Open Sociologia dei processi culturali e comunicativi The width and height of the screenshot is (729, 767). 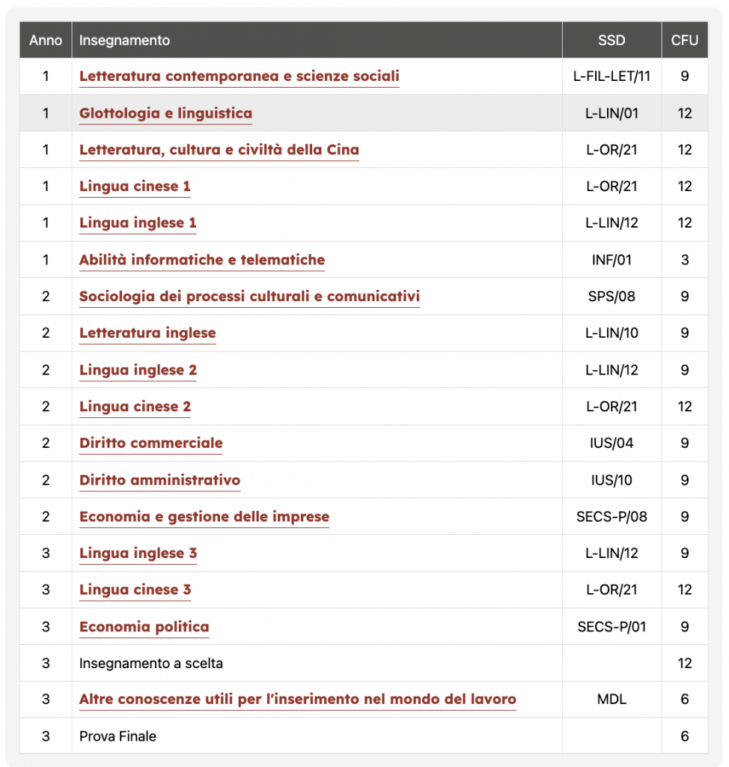(x=249, y=297)
